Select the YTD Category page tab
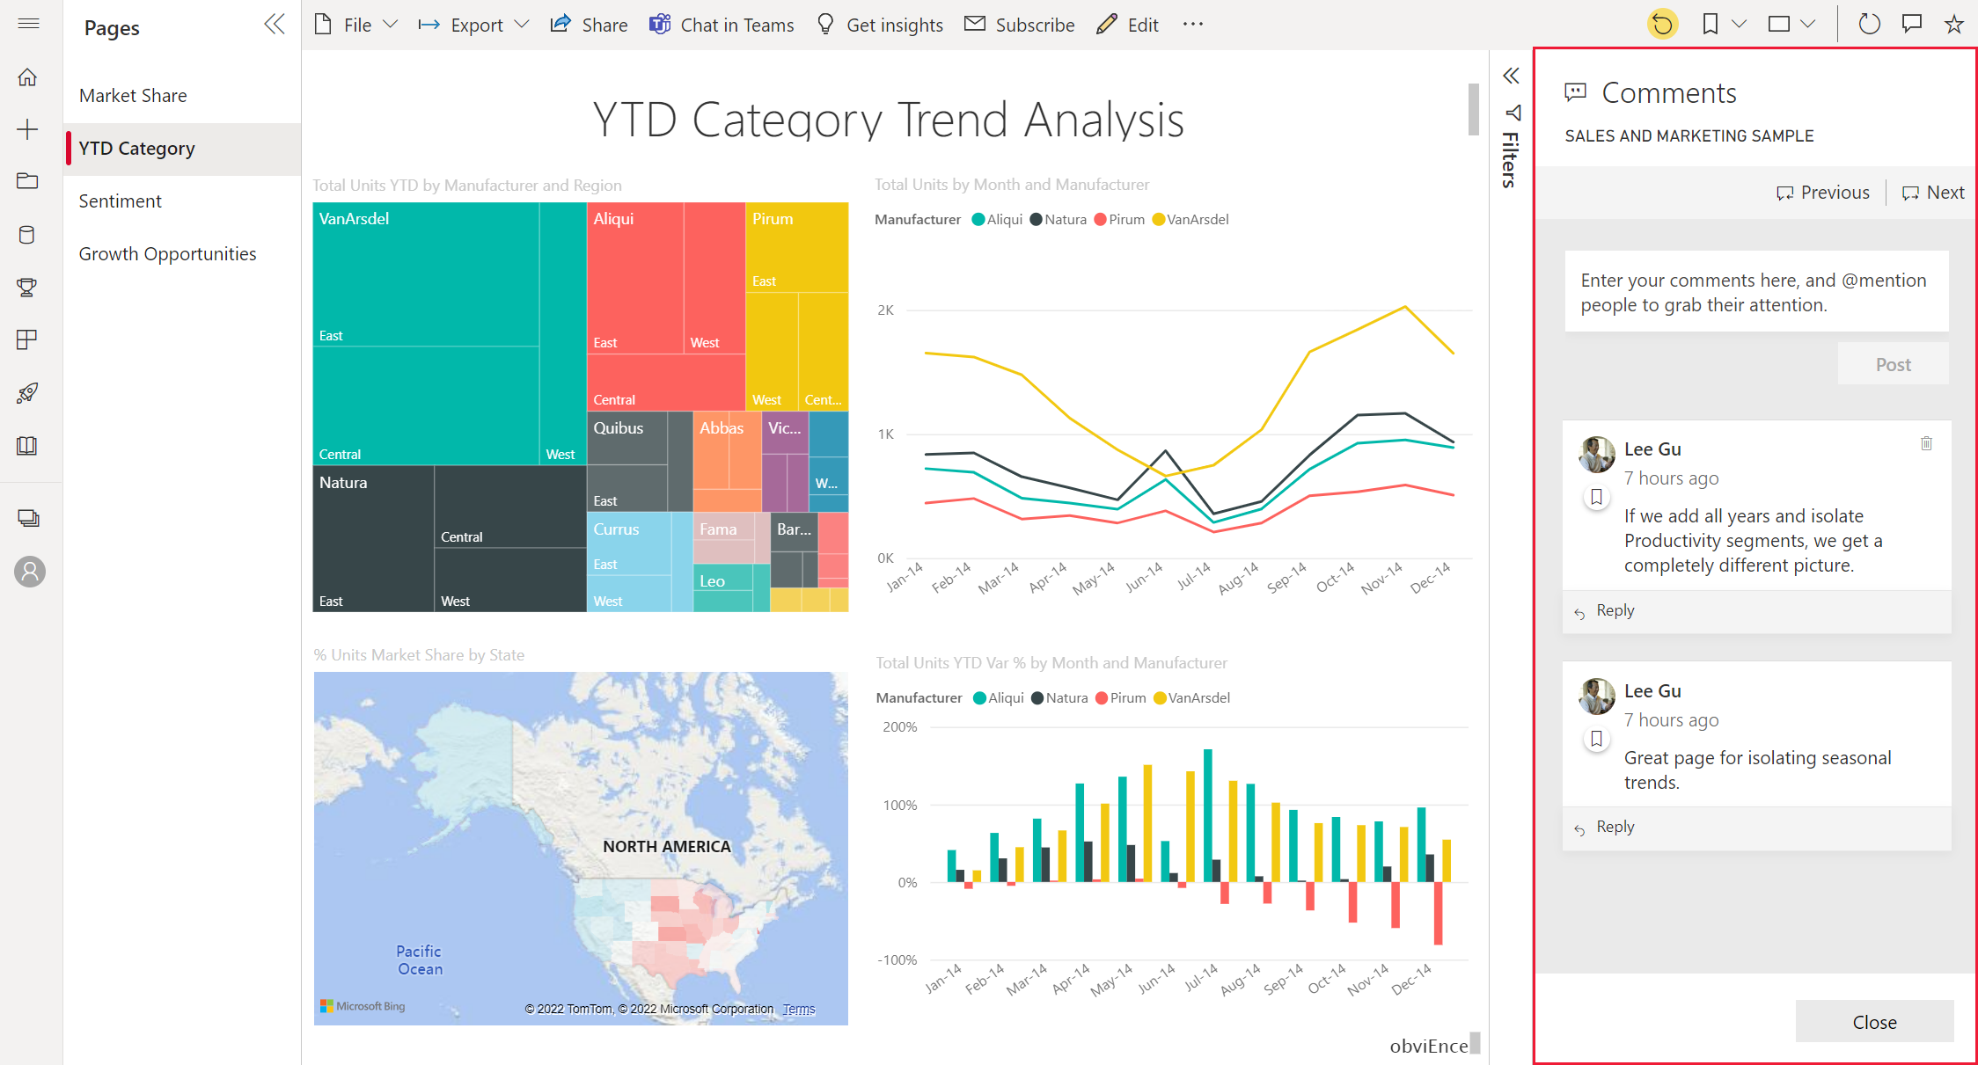 (x=138, y=147)
